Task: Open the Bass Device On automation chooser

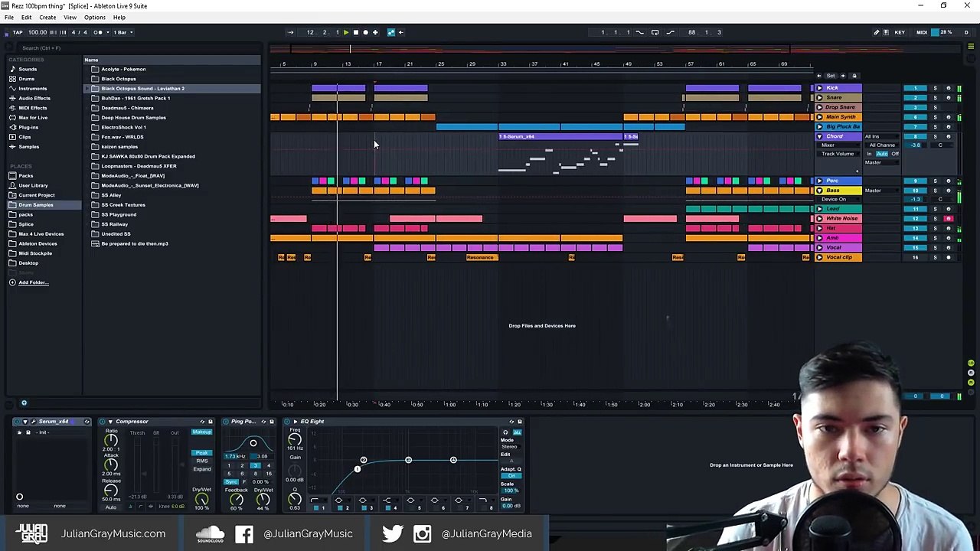Action: pos(838,199)
